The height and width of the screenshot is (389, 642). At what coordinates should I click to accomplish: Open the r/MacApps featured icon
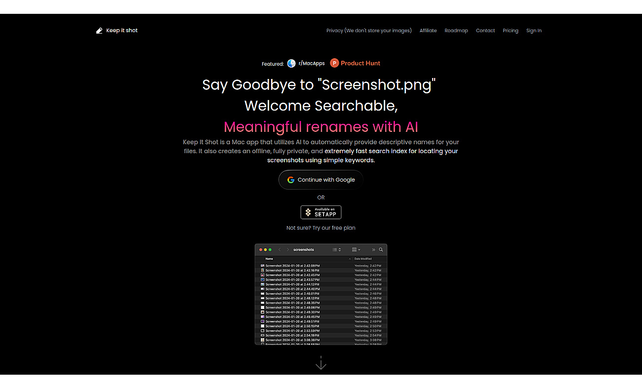tap(291, 63)
